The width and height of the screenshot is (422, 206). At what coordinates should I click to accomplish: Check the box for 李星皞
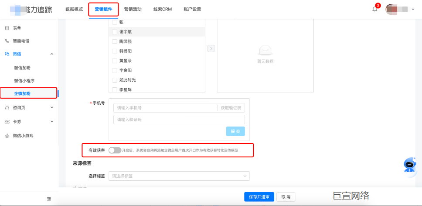tap(115, 90)
